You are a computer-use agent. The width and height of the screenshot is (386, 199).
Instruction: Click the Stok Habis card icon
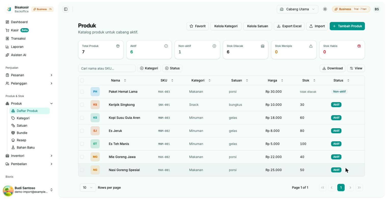[359, 46]
